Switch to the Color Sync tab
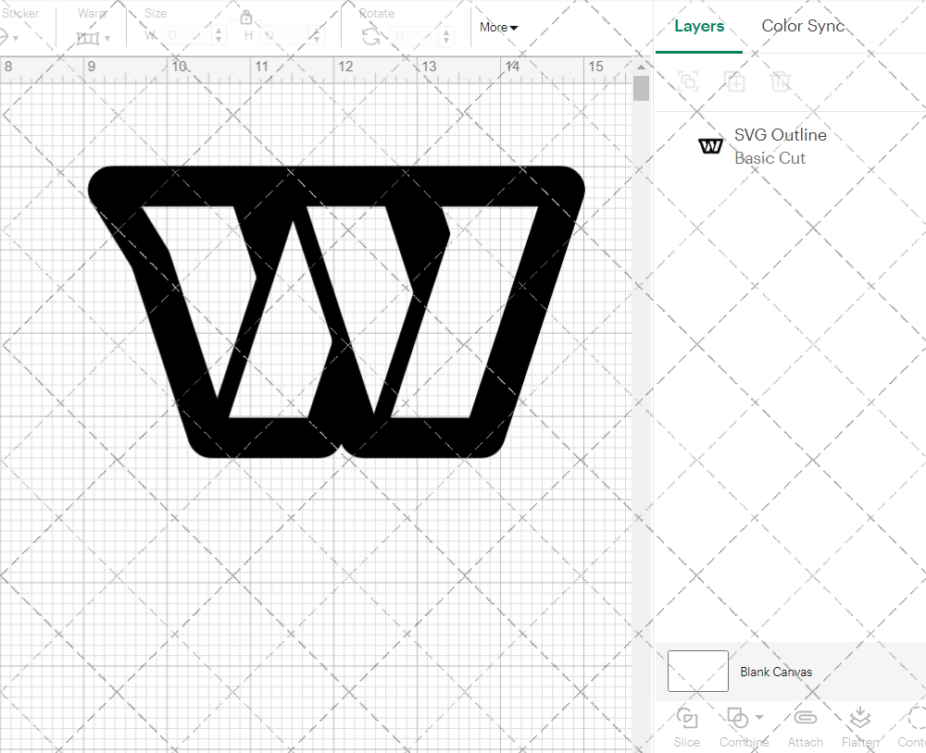This screenshot has width=926, height=753. [803, 26]
